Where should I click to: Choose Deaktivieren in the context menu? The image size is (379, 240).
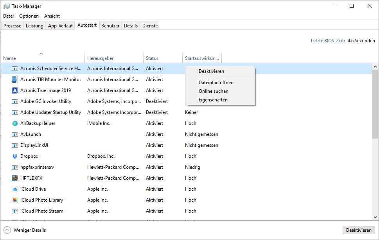[211, 71]
